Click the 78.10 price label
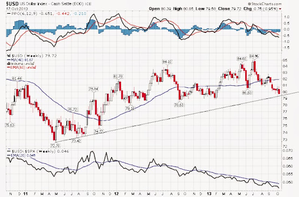Screen dimensions: 299x197 [x=130, y=108]
